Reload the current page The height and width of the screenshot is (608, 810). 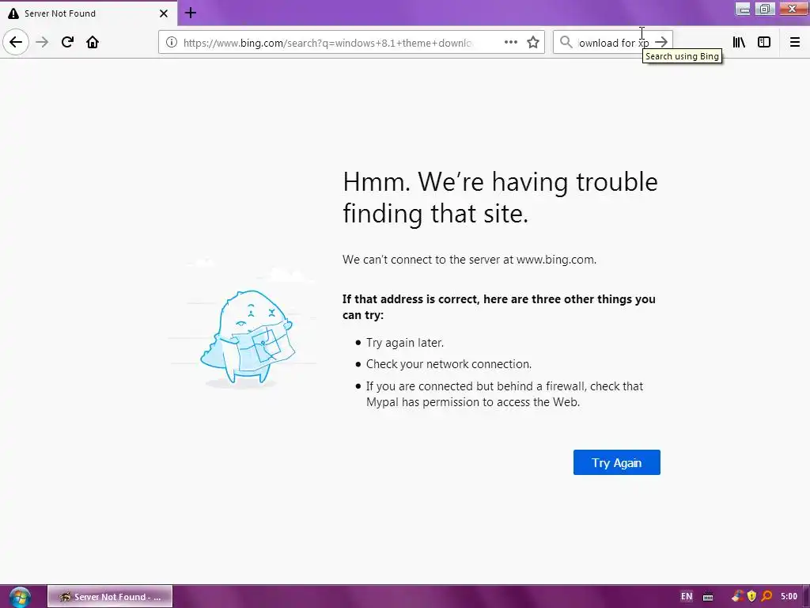[x=67, y=42]
